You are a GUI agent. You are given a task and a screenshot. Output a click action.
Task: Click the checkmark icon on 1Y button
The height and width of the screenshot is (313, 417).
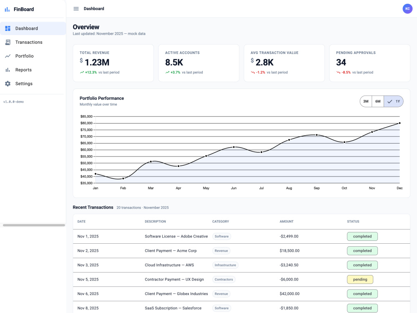click(x=390, y=101)
